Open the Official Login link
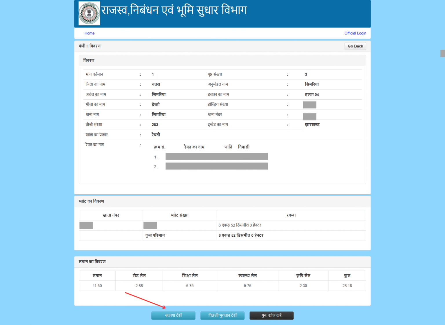 click(355, 33)
